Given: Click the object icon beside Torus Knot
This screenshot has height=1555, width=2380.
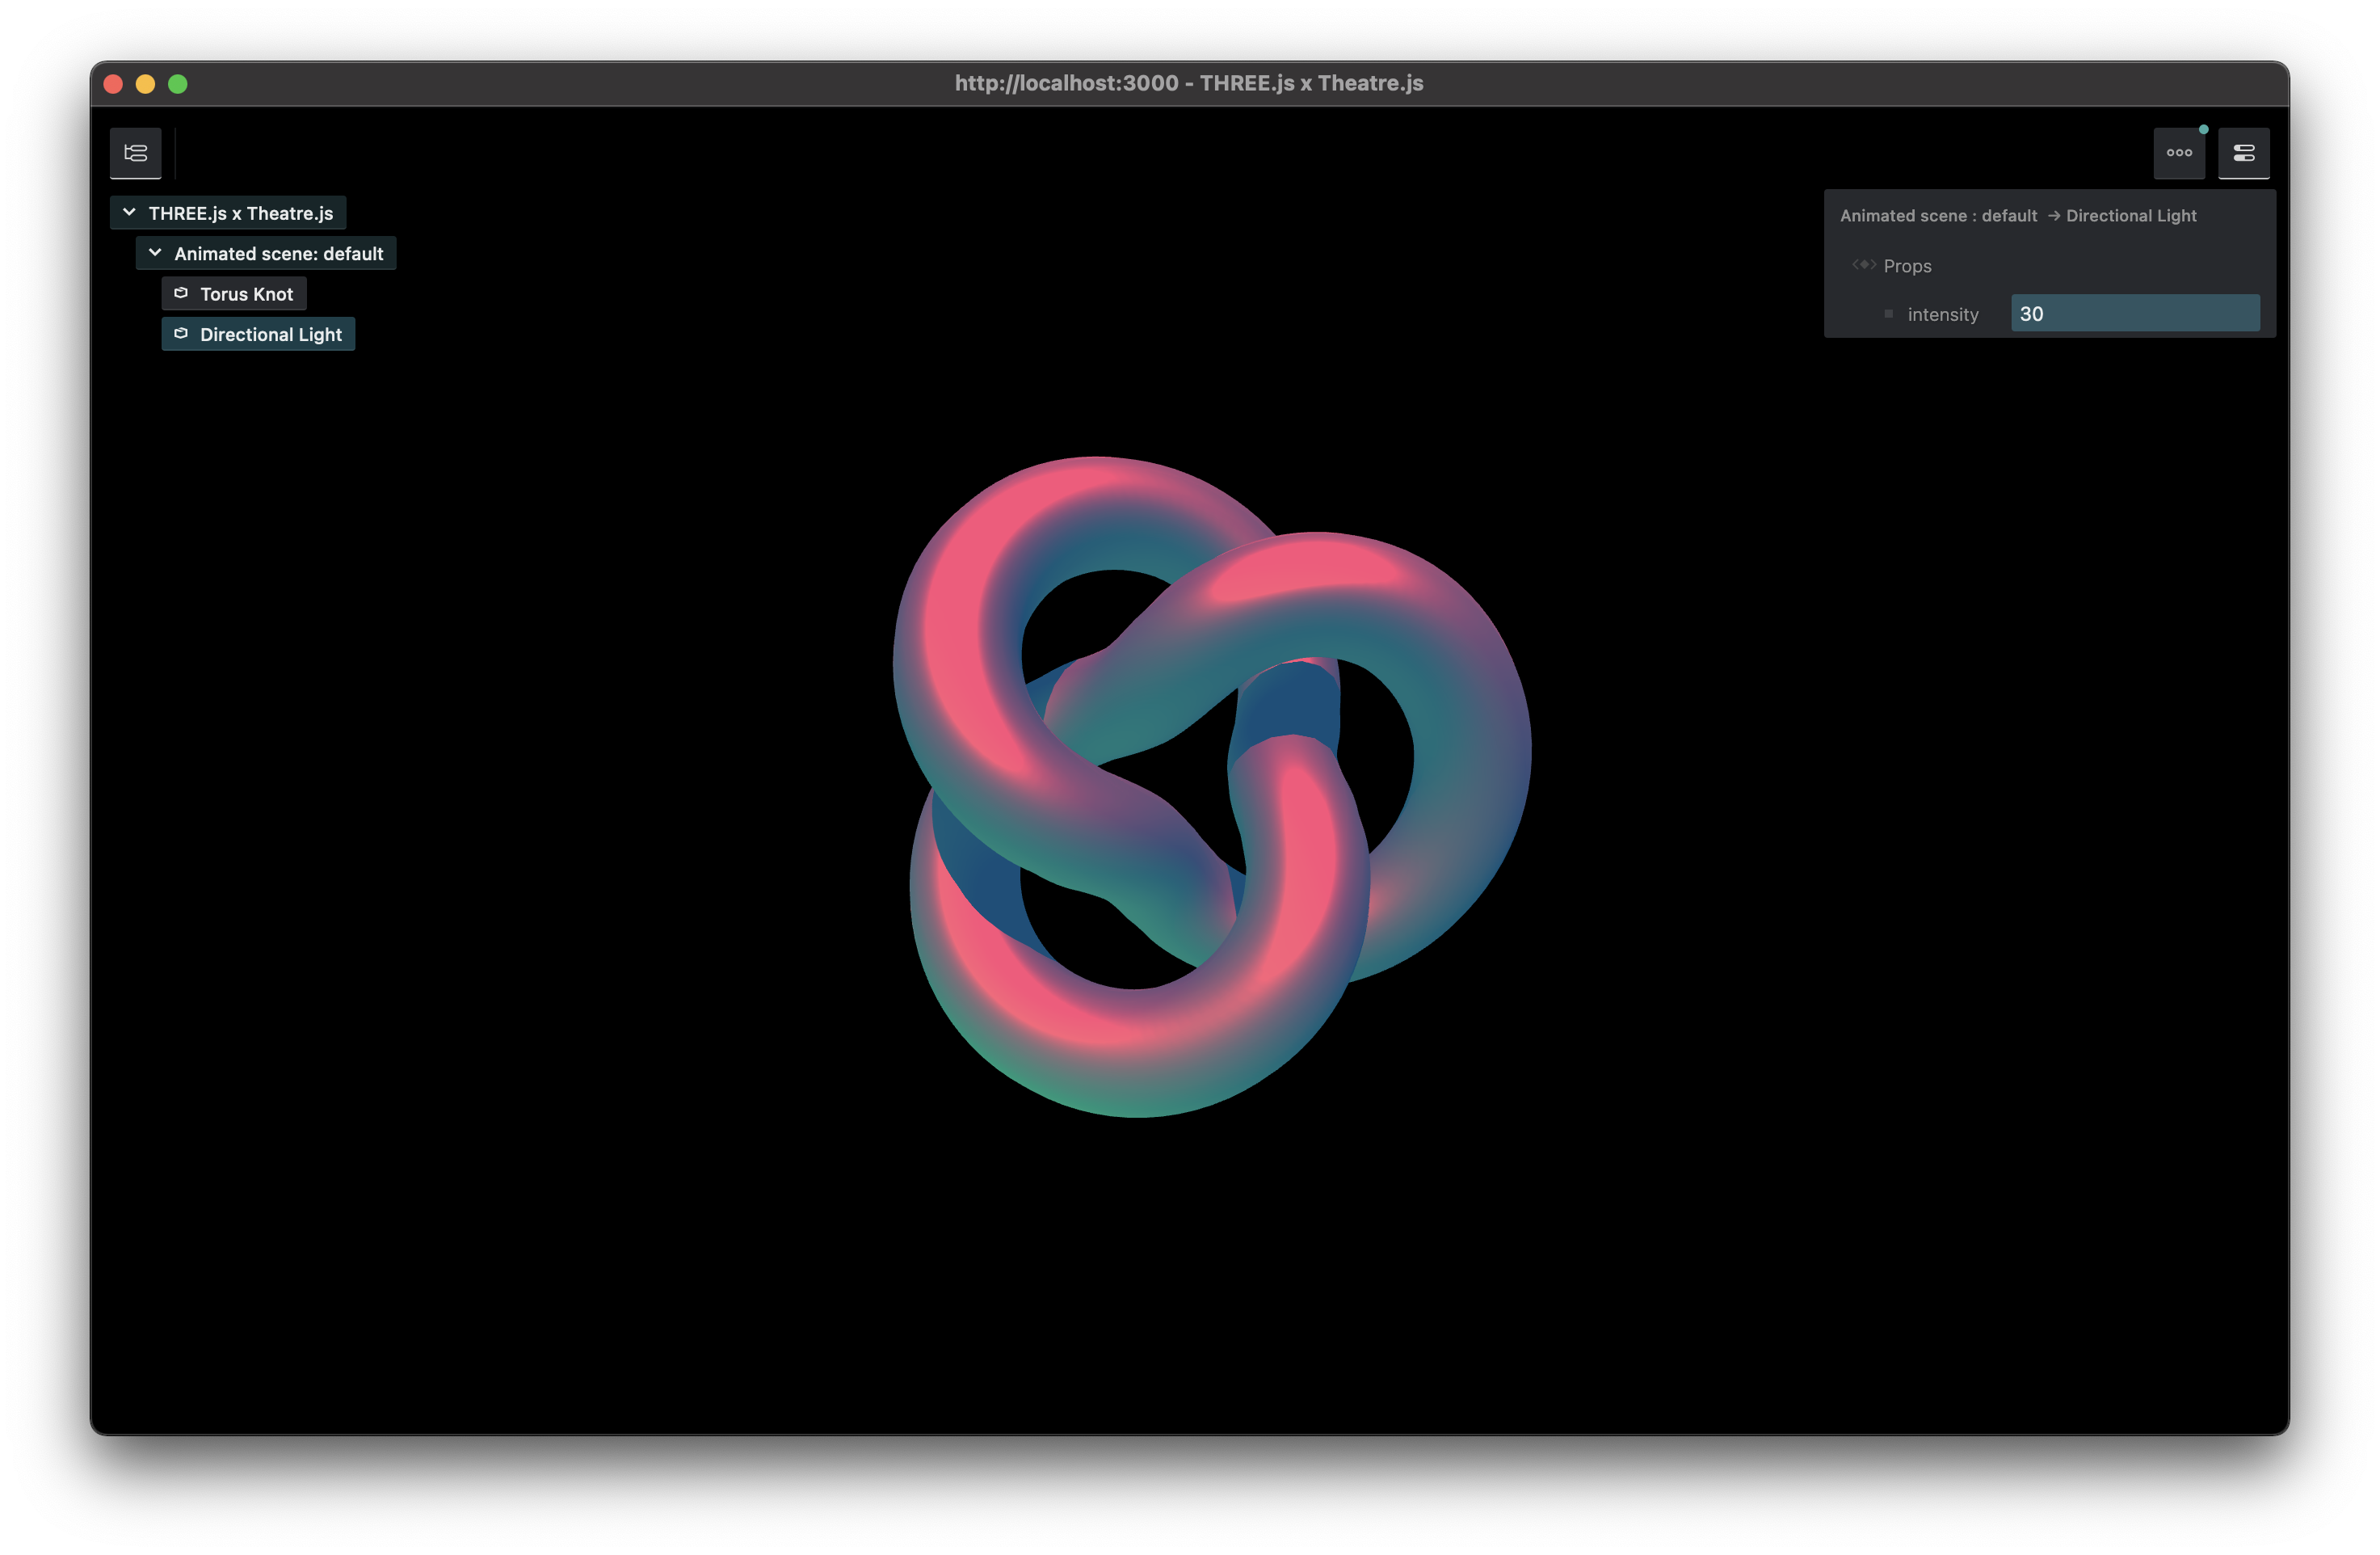Looking at the screenshot, I should coord(181,293).
